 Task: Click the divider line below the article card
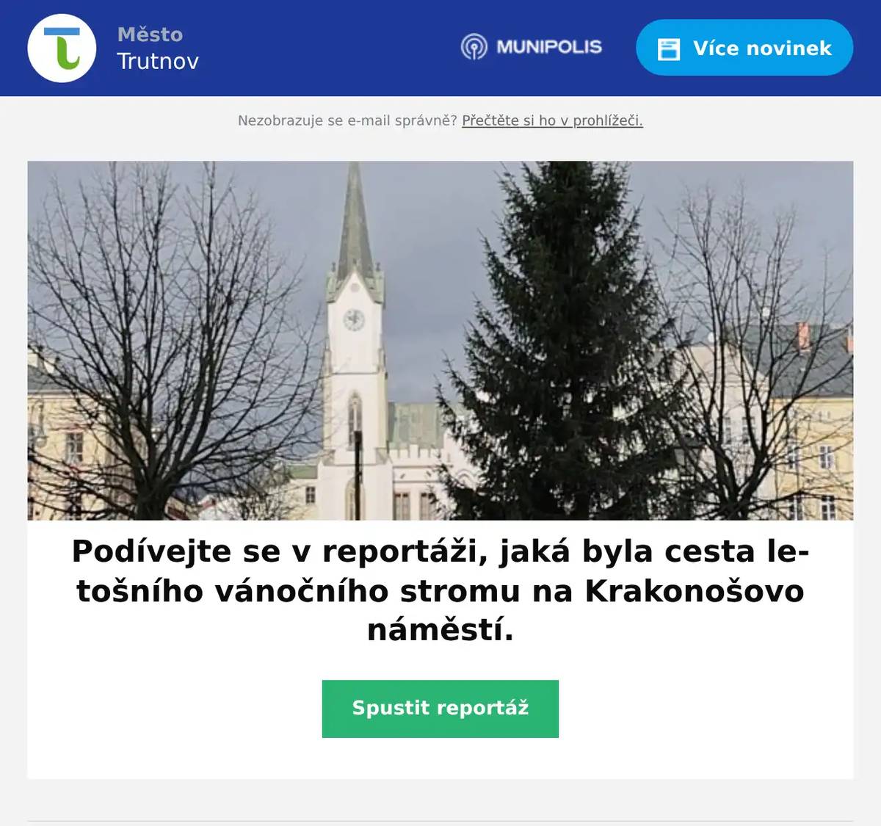440,821
